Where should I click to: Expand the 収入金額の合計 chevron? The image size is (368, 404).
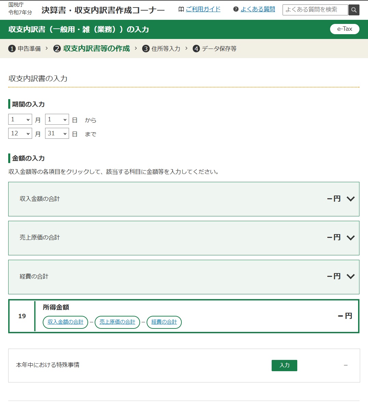(351, 199)
